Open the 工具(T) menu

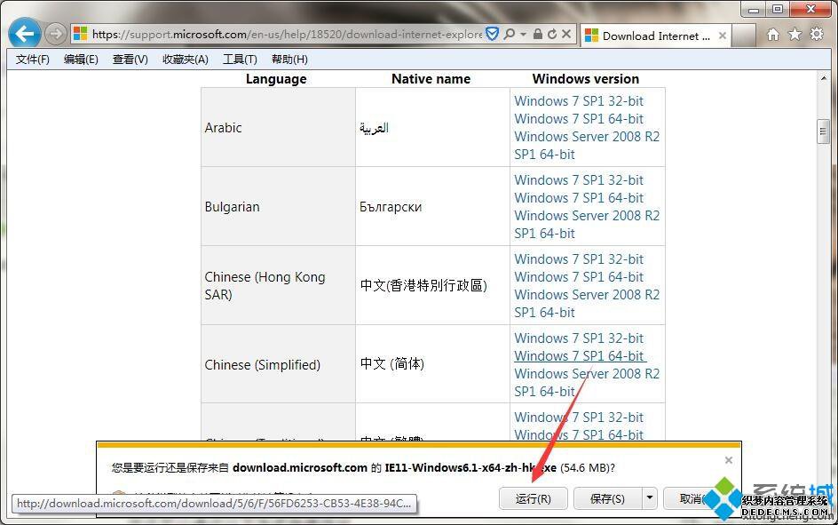click(240, 60)
